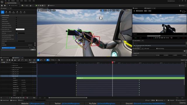Screen dimensions: 187x105
Task: Add constraint with Constraints plus icon
Action: tap(35, 45)
